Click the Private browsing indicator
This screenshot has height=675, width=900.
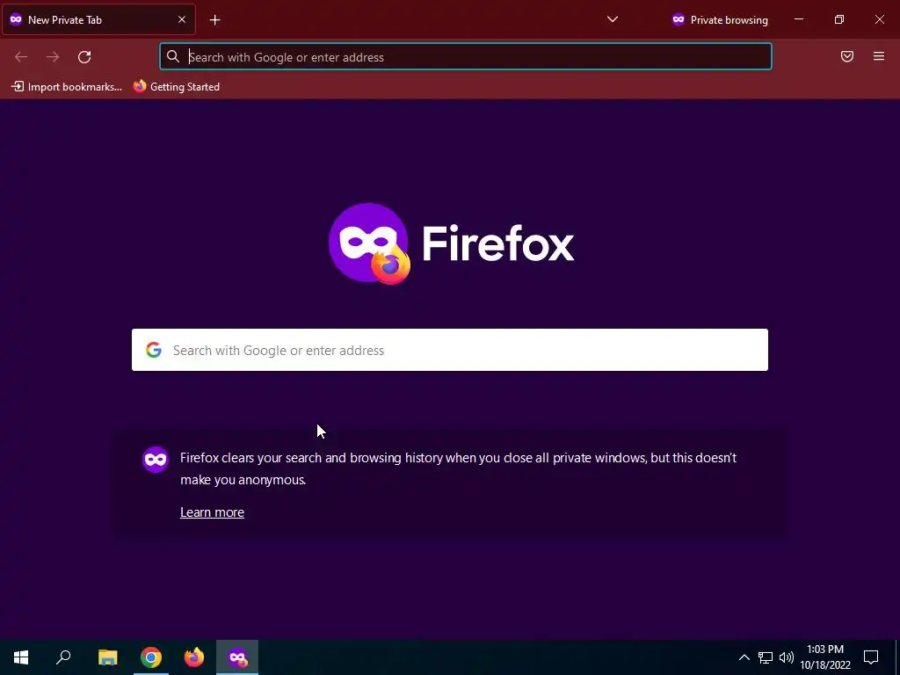720,20
